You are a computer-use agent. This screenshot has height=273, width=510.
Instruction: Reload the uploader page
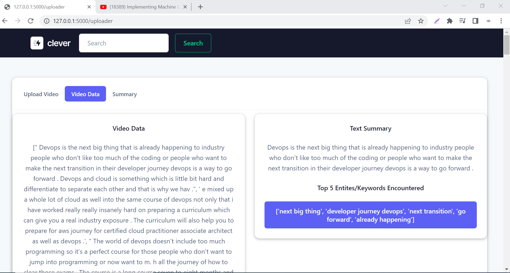31,21
